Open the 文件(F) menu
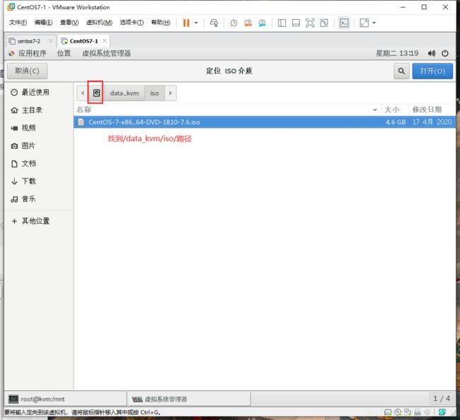This screenshot has height=420, width=460. [x=18, y=23]
